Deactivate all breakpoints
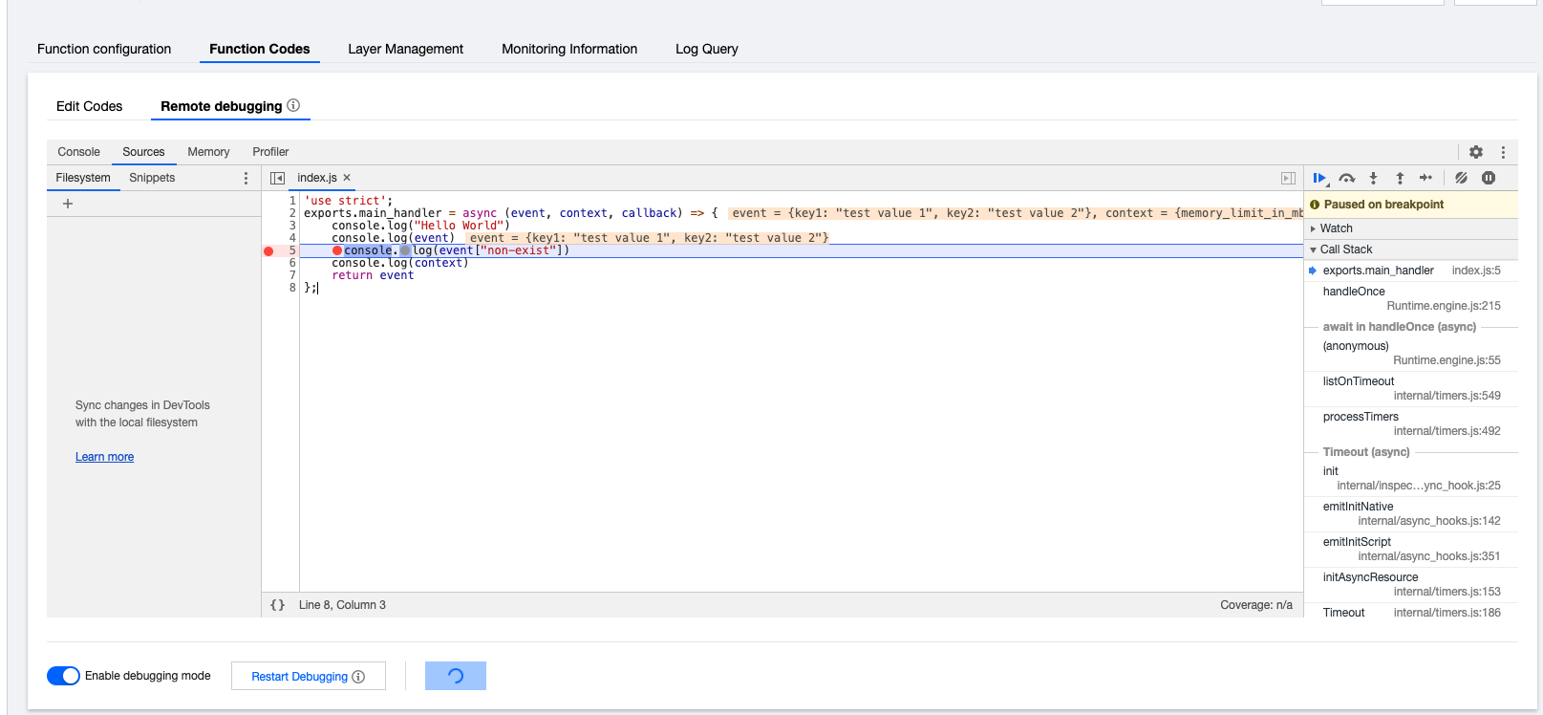 (x=1461, y=178)
